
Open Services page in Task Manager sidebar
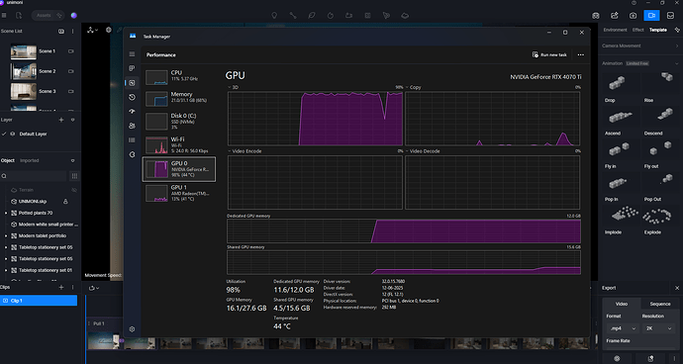click(132, 154)
